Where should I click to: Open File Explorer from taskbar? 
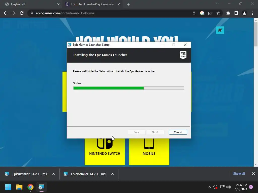point(19,187)
